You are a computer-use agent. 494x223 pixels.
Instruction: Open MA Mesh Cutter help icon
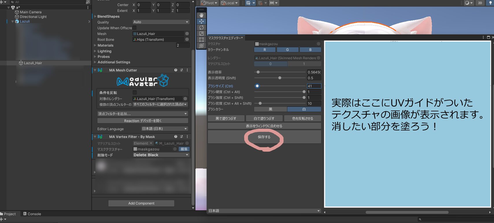click(x=176, y=70)
